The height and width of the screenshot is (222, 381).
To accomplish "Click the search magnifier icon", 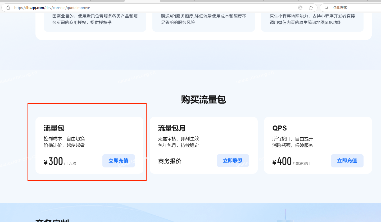I will pyautogui.click(x=326, y=8).
